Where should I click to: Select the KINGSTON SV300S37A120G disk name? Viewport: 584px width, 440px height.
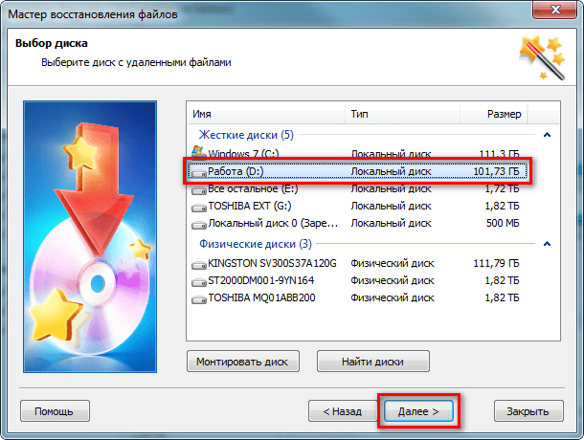[272, 263]
